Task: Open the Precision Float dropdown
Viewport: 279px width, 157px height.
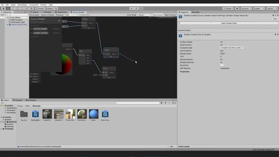Action: click(x=71, y=15)
